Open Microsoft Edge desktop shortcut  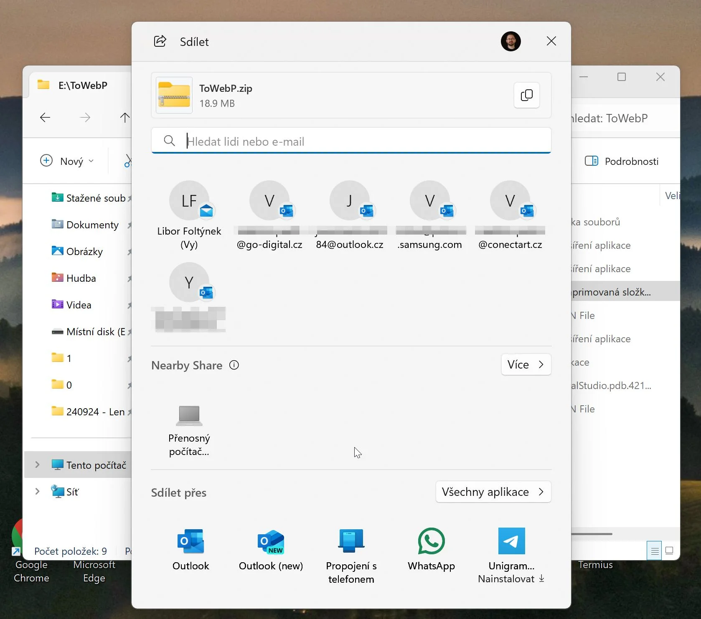(94, 571)
